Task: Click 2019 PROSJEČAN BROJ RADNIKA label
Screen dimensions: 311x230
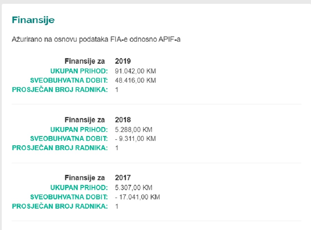Action: (60, 90)
